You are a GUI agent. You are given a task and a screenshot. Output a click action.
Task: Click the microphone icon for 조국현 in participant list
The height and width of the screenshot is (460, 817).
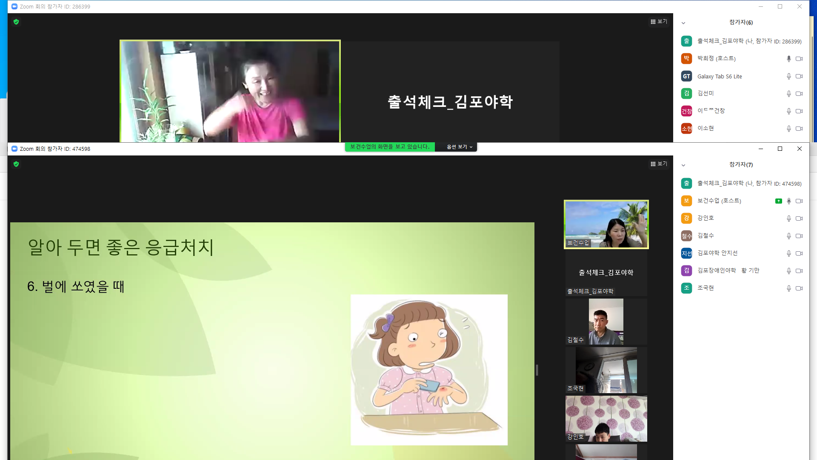[788, 288]
